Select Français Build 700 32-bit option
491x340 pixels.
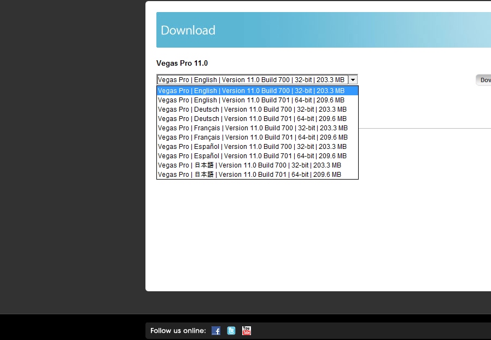[x=258, y=128]
